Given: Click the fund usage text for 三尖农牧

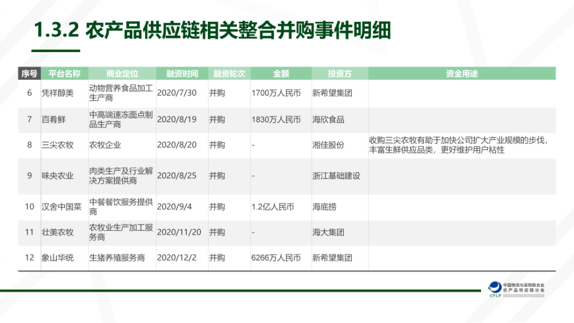Looking at the screenshot, I should 459,145.
